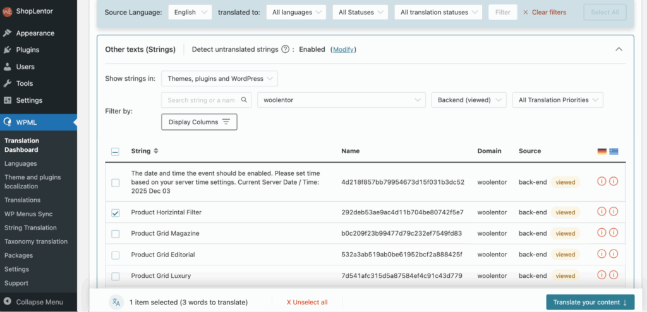Screen dimensions: 647x312
Task: Open String Translation submenu item
Action: tap(30, 228)
